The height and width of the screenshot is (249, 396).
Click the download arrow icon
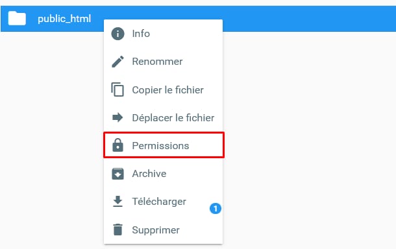[118, 201]
